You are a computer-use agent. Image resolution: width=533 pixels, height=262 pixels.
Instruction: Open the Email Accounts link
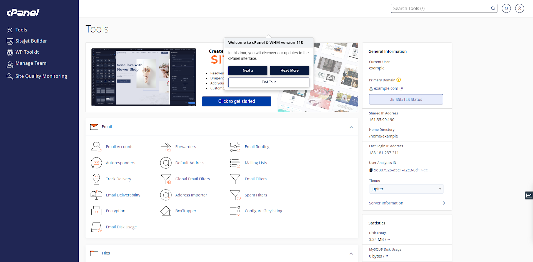[120, 147]
